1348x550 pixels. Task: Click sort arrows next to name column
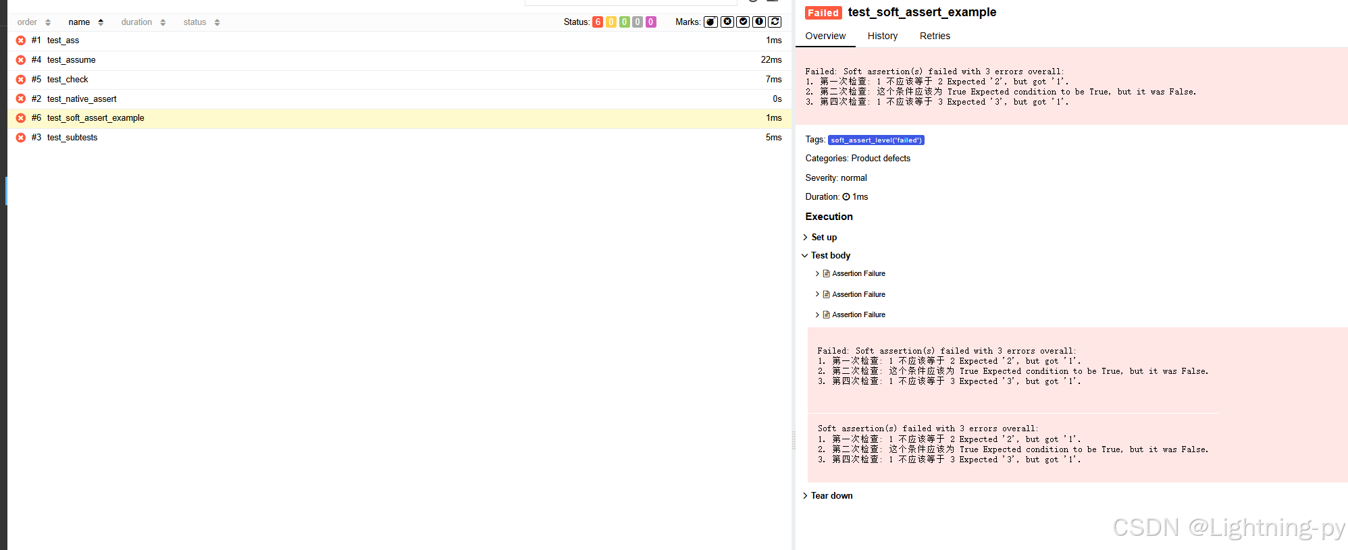(x=101, y=22)
